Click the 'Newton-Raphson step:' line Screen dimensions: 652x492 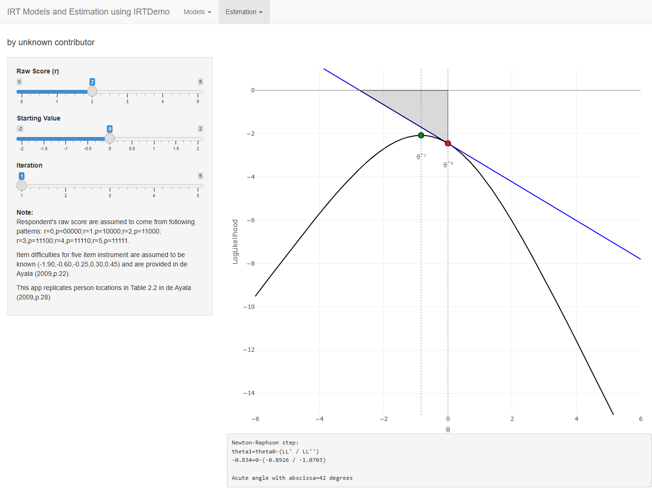click(265, 443)
